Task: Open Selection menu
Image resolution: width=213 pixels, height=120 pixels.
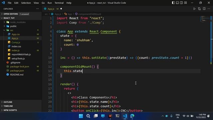Action: pos(26,3)
